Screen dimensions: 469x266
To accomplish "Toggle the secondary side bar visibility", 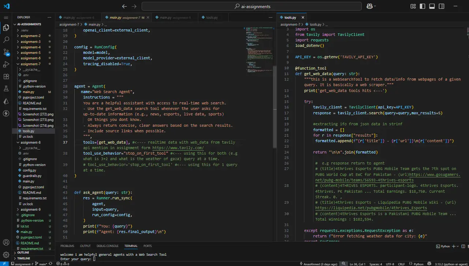I will click(x=441, y=6).
